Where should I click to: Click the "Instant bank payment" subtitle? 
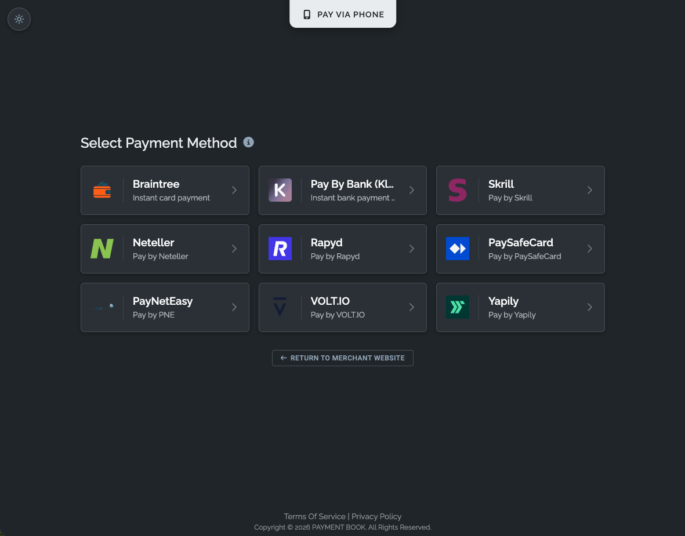(353, 198)
